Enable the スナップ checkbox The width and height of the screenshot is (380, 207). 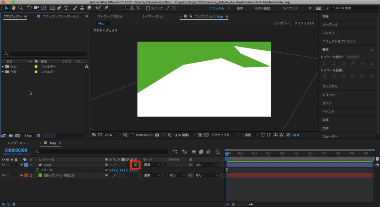click(x=148, y=8)
